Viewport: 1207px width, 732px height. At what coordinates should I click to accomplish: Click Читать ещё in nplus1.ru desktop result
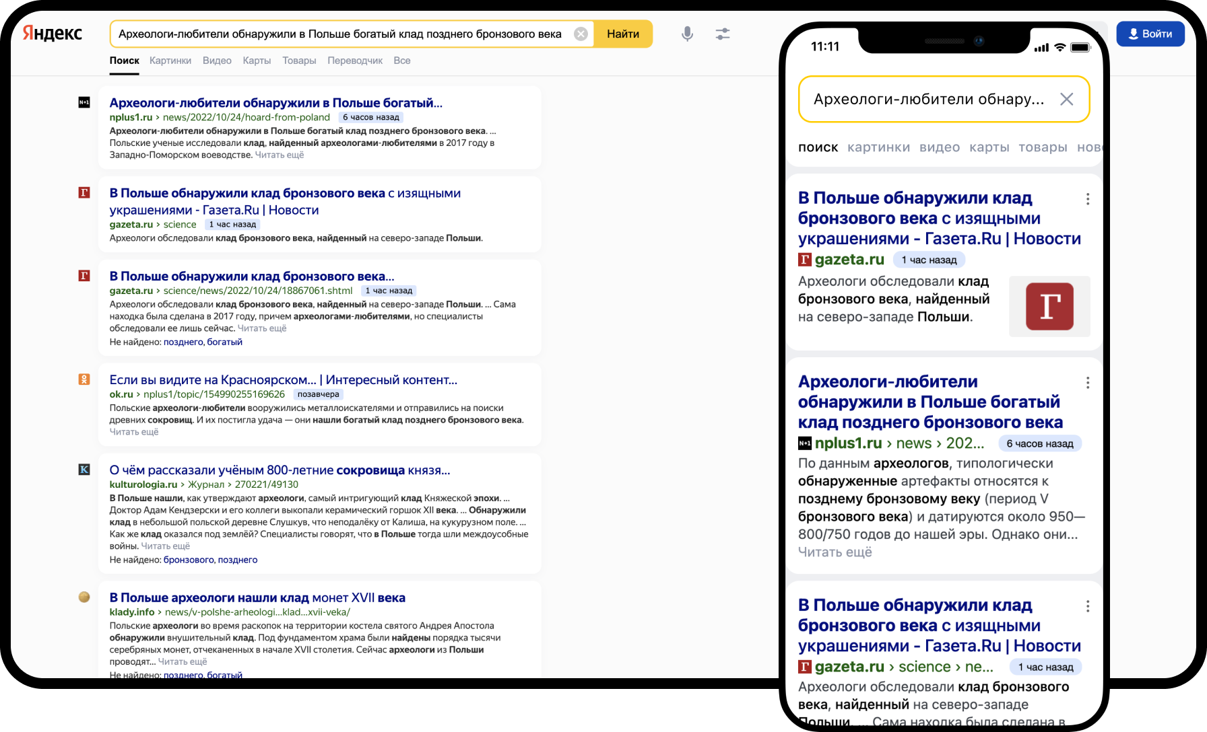[x=280, y=155]
